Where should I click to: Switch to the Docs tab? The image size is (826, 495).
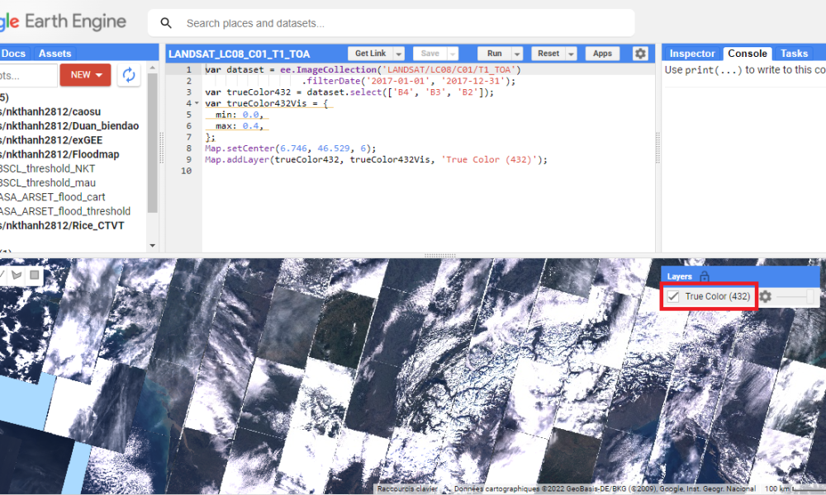pyautogui.click(x=14, y=54)
